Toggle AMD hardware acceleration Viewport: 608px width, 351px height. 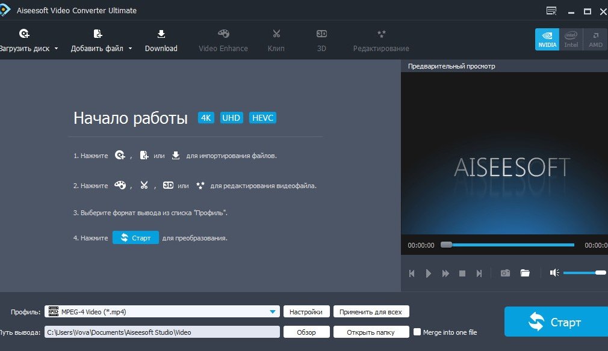tap(595, 39)
